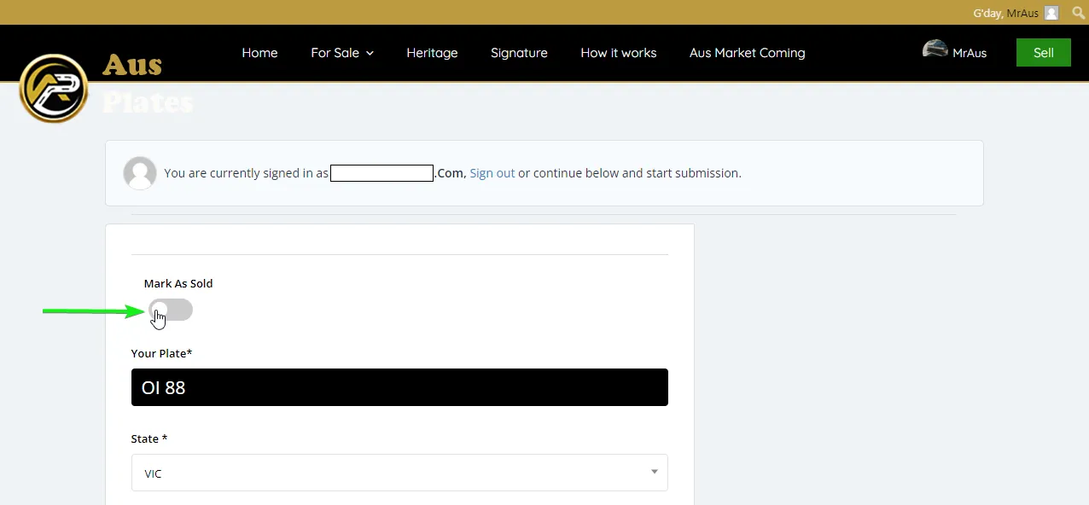Open the State dropdown showing VIC

pos(399,473)
